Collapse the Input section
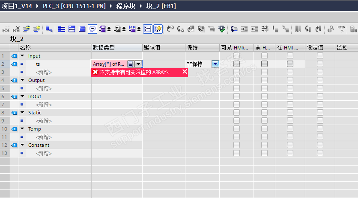 click(x=22, y=55)
